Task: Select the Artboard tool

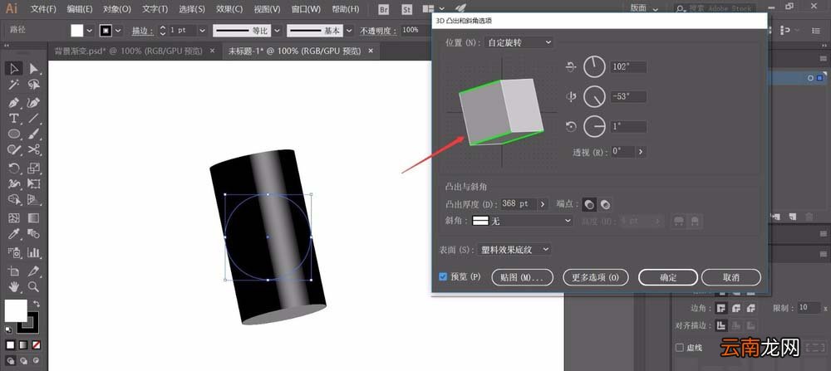Action: [14, 271]
